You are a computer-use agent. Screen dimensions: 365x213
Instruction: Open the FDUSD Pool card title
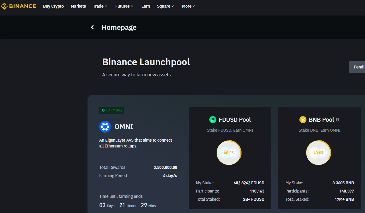234,120
